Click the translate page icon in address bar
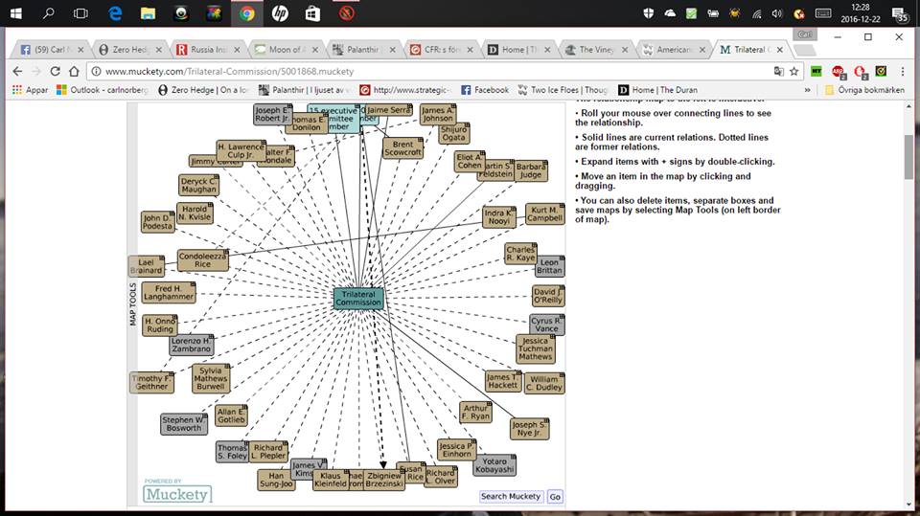The image size is (920, 516). point(778,71)
